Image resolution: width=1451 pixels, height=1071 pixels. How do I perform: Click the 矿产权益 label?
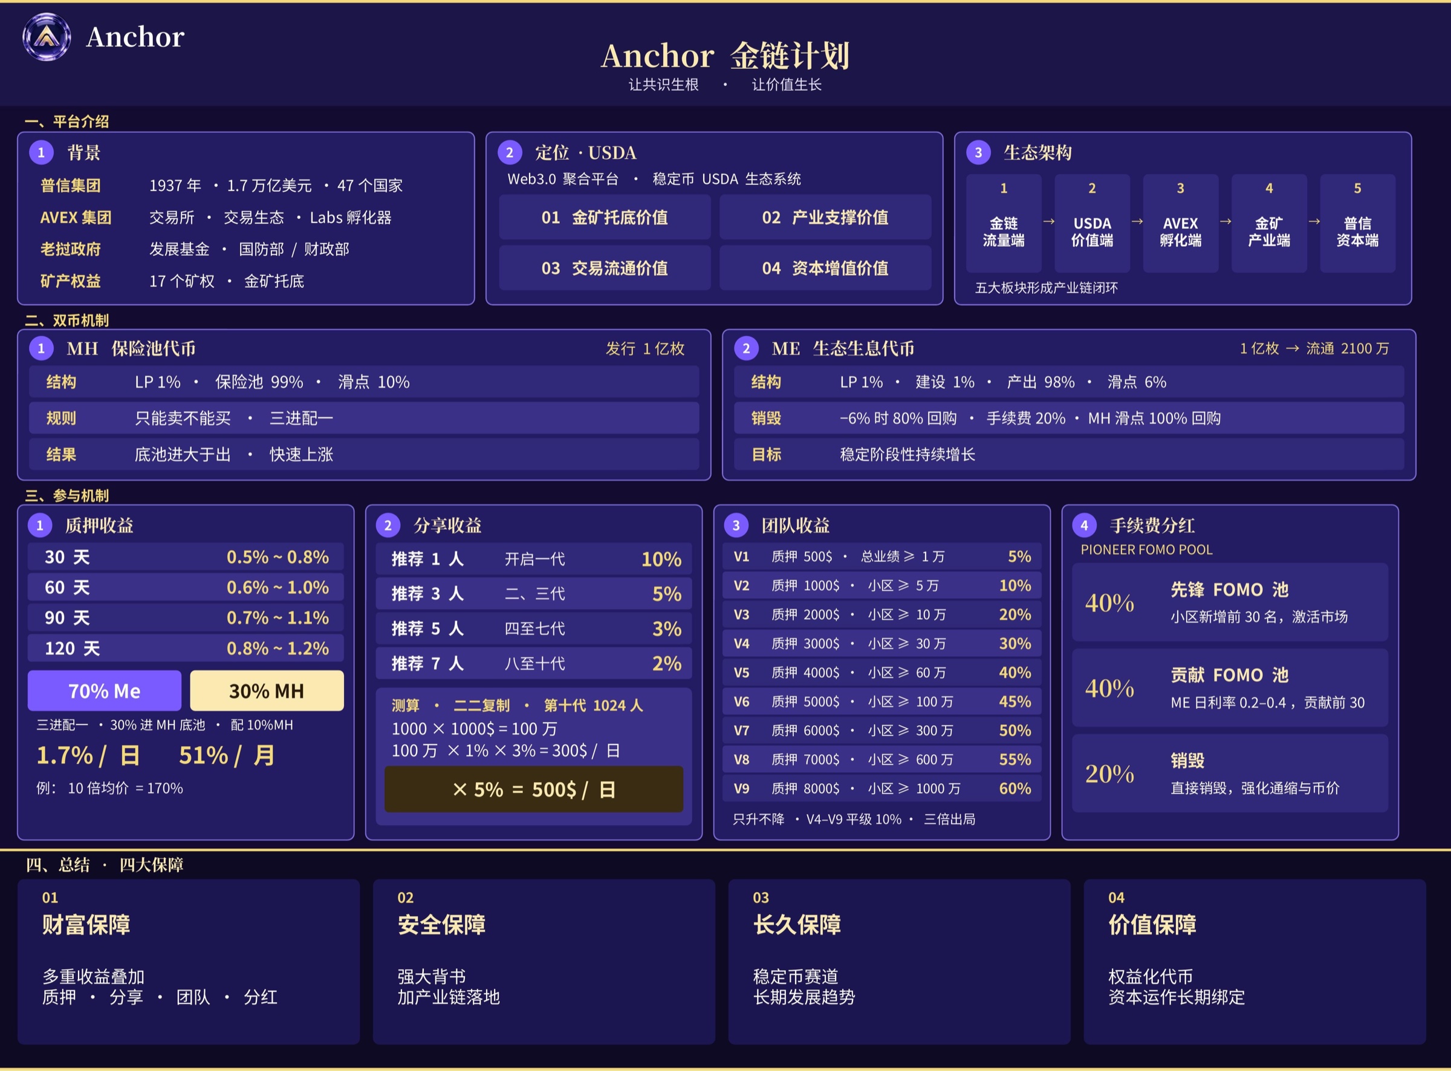[x=71, y=281]
